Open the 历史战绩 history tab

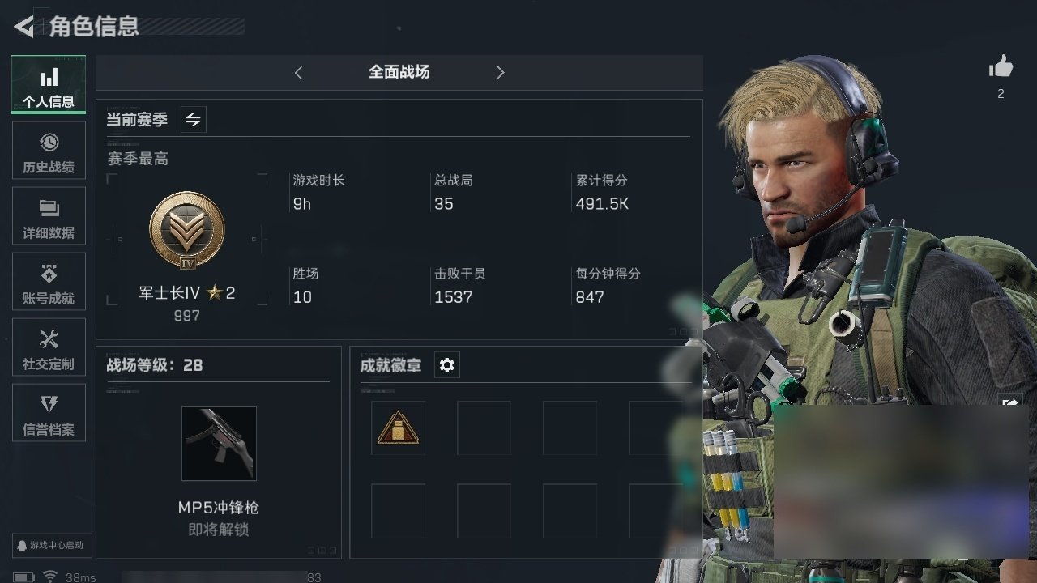pos(49,151)
